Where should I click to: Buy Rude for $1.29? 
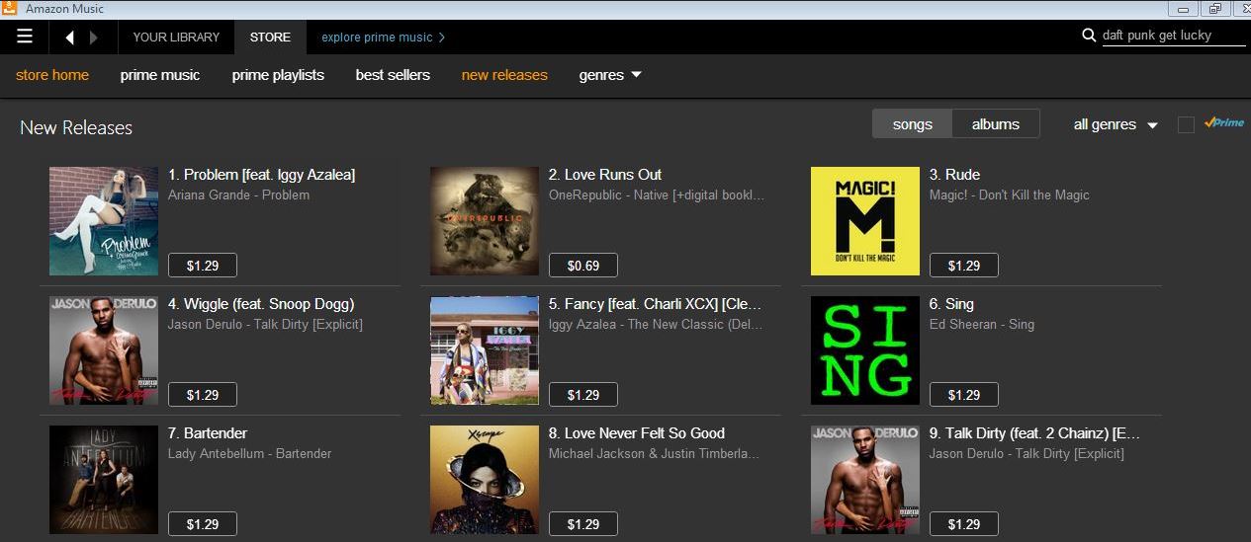click(964, 266)
